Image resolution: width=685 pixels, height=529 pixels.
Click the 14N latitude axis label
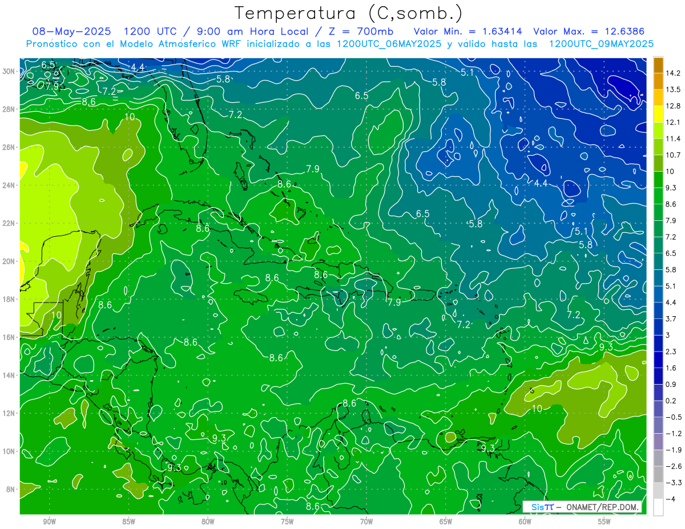[x=9, y=375]
